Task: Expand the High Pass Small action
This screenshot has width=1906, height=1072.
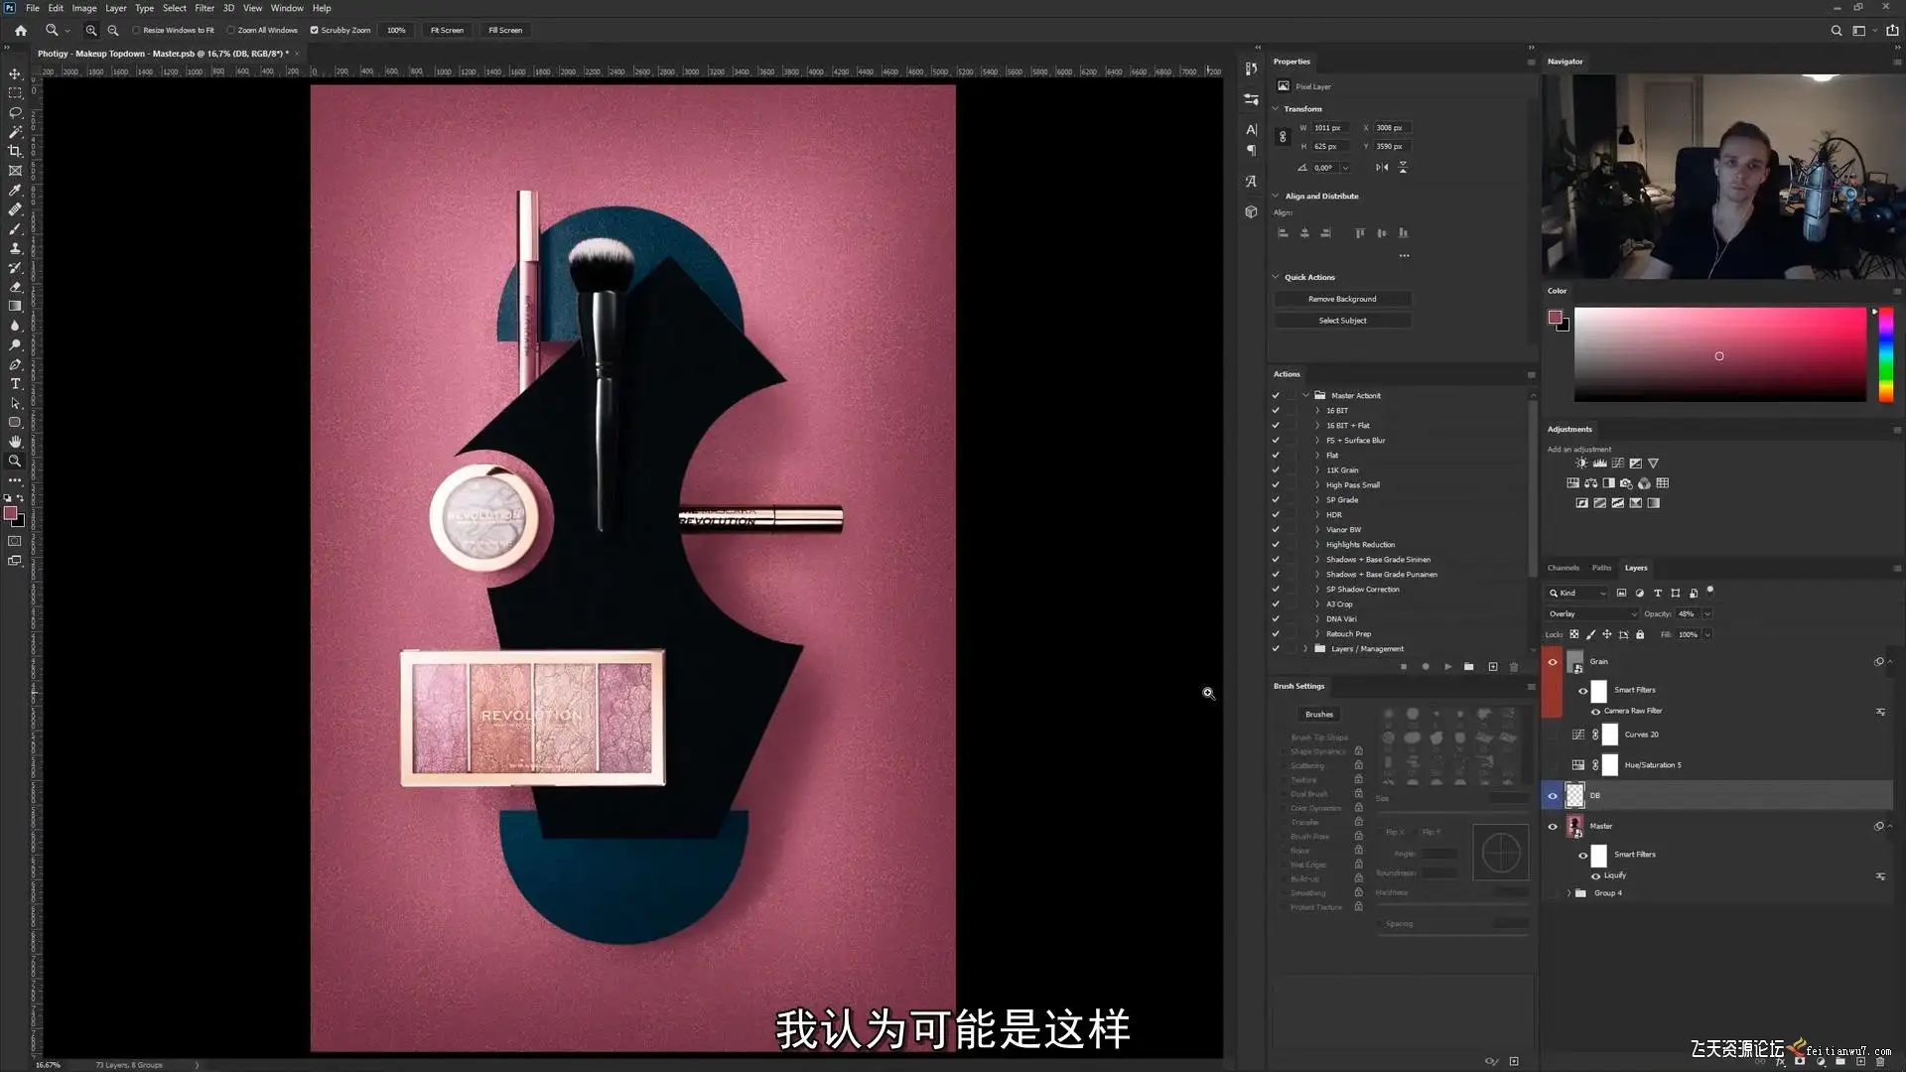Action: click(1317, 485)
